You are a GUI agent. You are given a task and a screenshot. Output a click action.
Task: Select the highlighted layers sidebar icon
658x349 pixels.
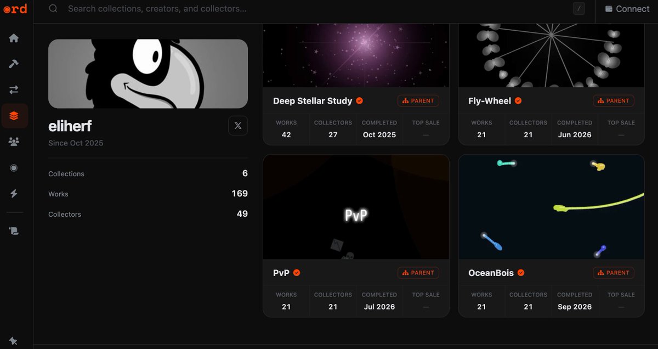tap(14, 116)
